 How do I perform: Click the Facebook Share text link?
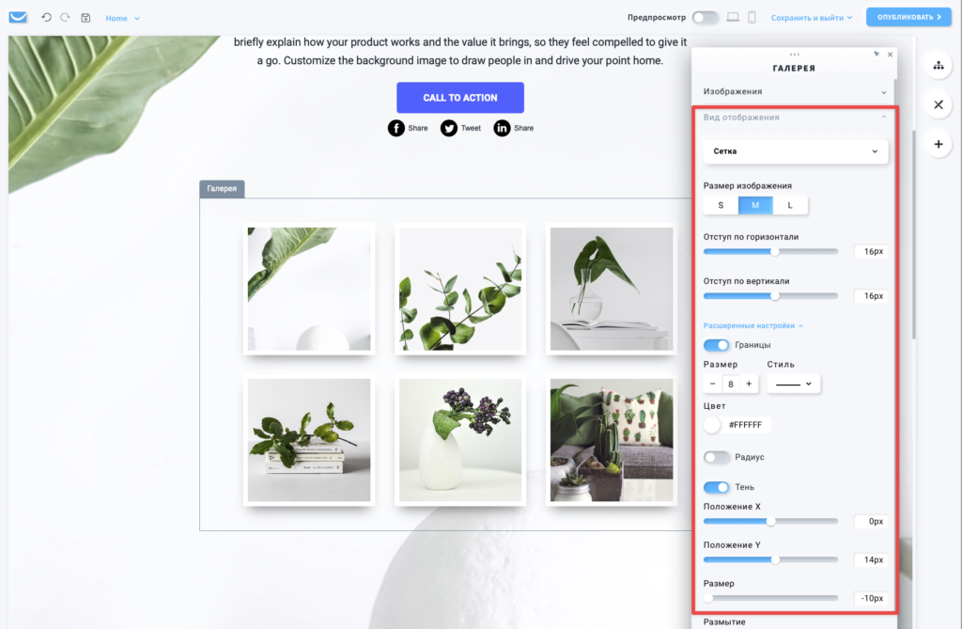pyautogui.click(x=418, y=129)
